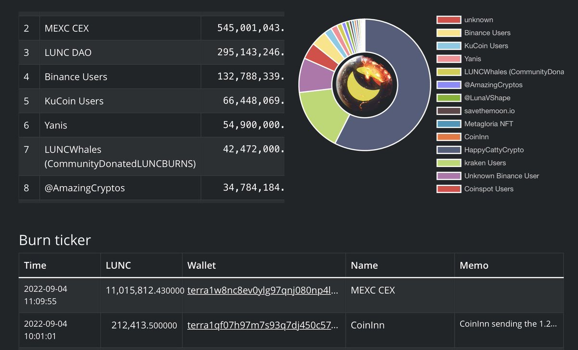Select LUNCWhales (CommunityDonatedLUNCBURNS) ranking row

tap(151, 156)
